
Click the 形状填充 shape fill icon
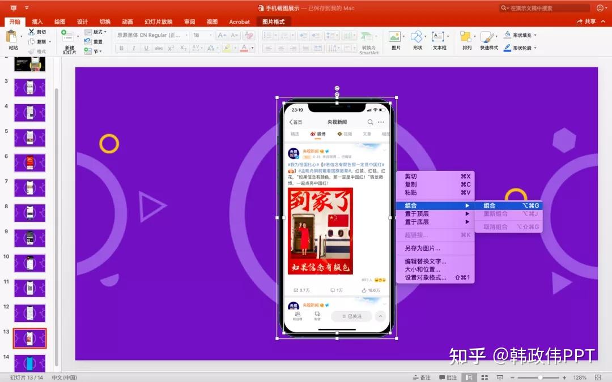[x=506, y=35]
